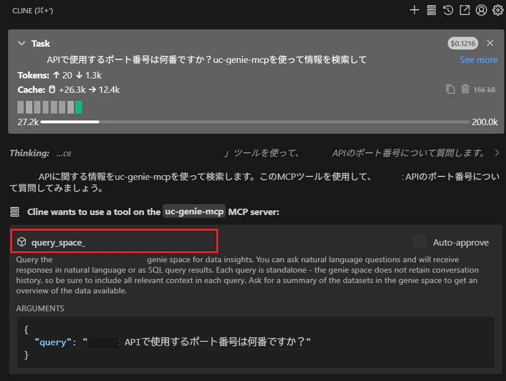Viewport: 506px width, 381px height.
Task: Collapse the Task section chevron
Action: (x=22, y=43)
